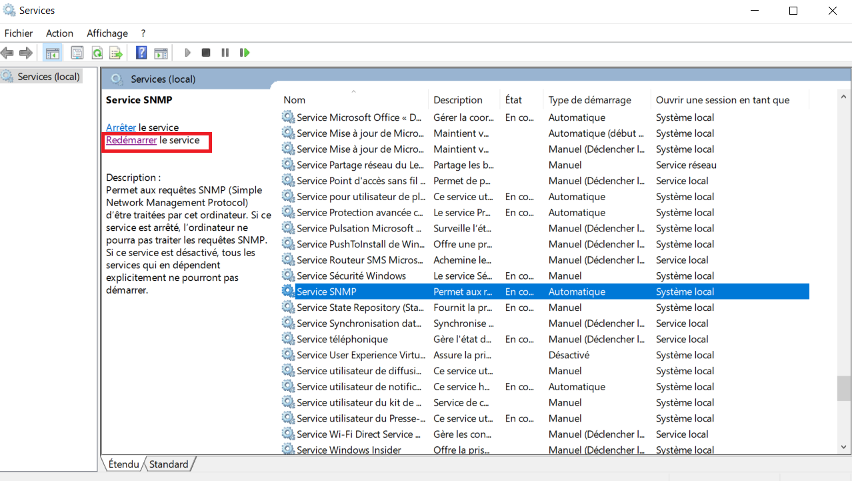
Task: Open Properties via the toolbar icon
Action: coord(77,53)
